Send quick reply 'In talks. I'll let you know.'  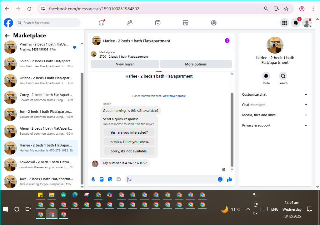click(129, 142)
